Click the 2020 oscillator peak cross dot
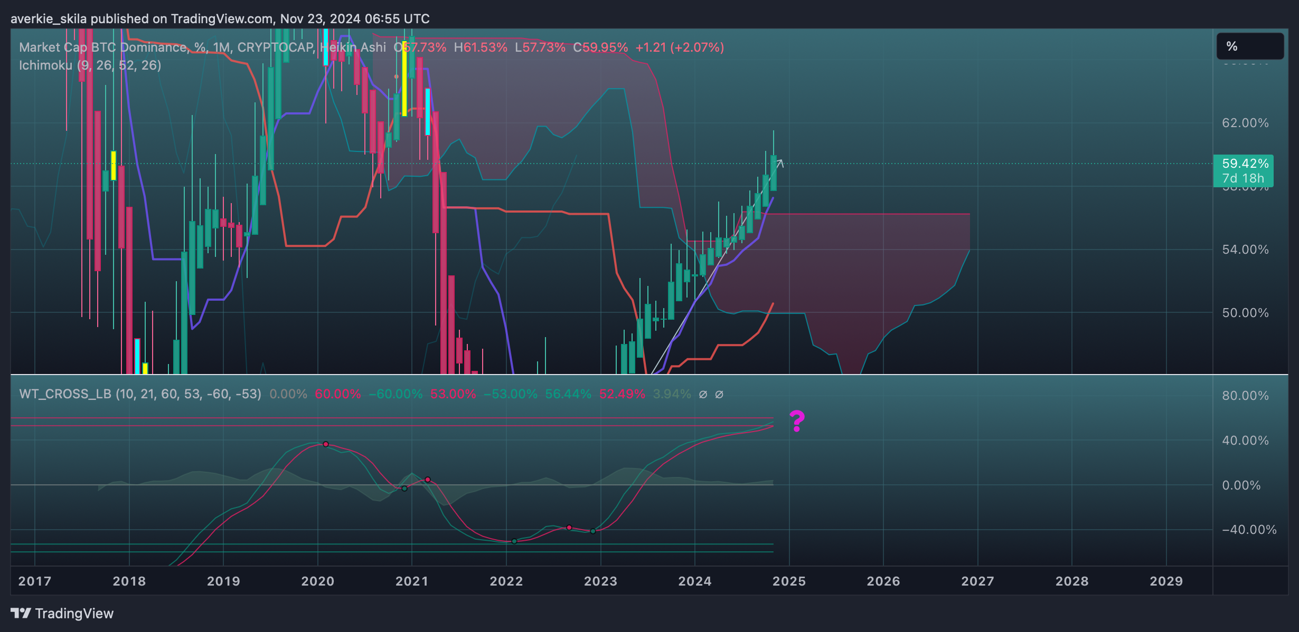The width and height of the screenshot is (1299, 632). point(326,444)
